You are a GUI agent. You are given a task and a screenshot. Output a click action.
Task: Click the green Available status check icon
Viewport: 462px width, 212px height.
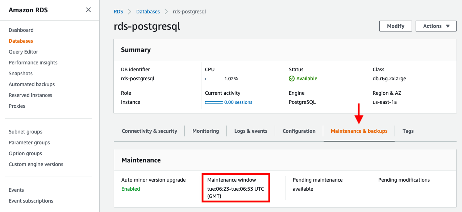coord(292,78)
